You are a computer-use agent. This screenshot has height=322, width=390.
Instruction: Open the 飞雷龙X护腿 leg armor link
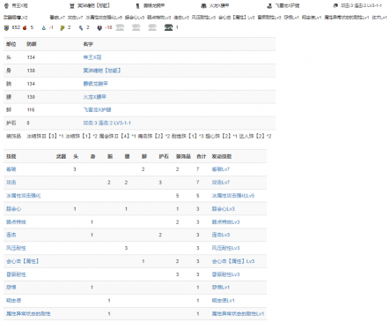(97, 110)
